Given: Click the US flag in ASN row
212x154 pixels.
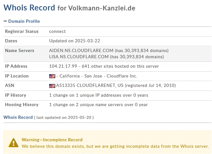Looking at the screenshot, I should click(52, 86).
